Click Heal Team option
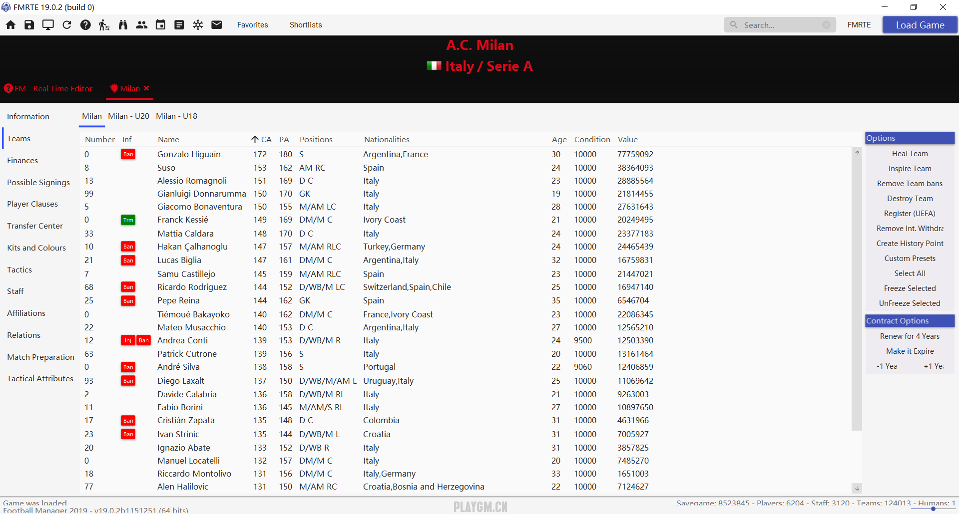This screenshot has height=514, width=959. [x=910, y=154]
